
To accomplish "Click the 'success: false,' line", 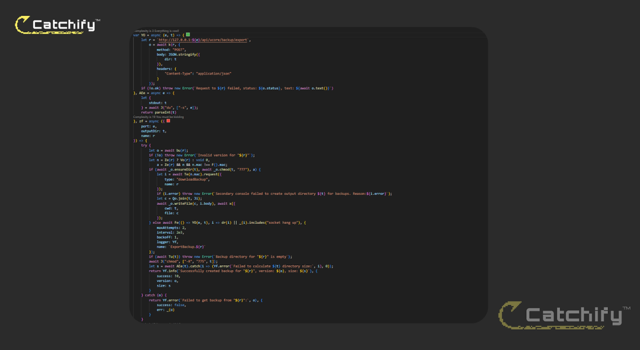I will [x=171, y=305].
